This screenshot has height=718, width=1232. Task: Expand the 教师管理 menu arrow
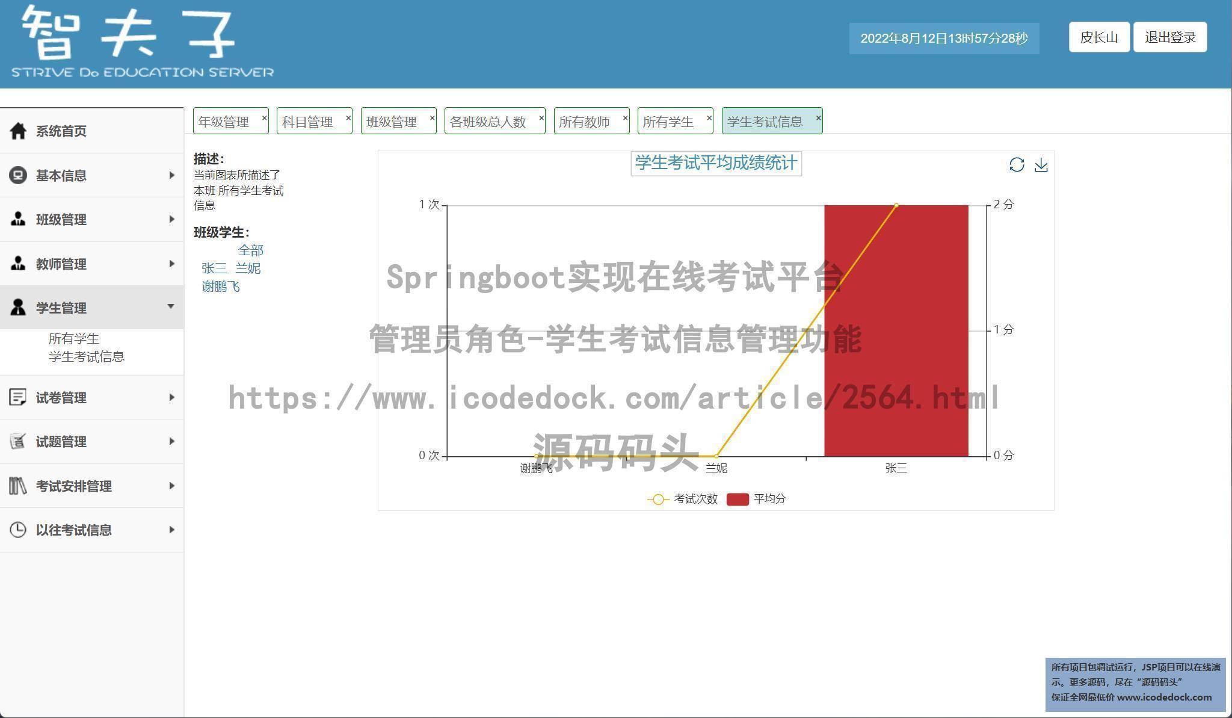click(171, 264)
